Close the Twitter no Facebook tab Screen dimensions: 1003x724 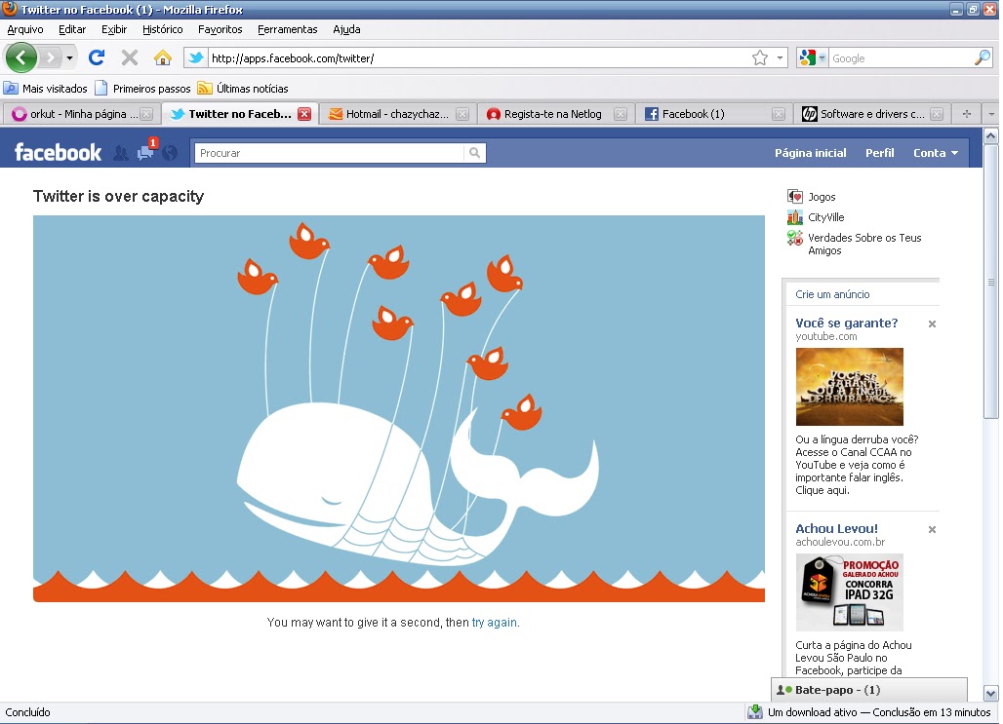(304, 114)
